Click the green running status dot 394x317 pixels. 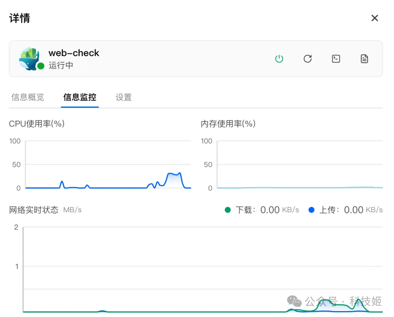tap(41, 66)
